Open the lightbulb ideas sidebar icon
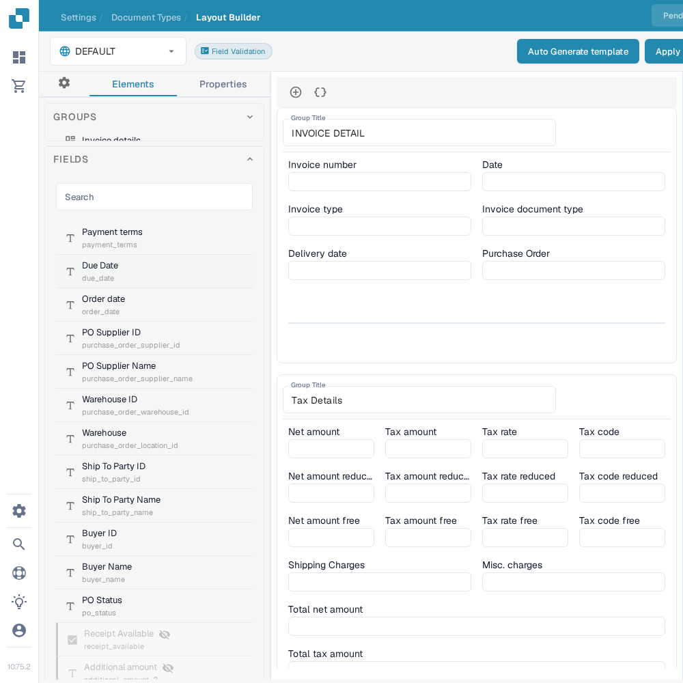 pos(19,602)
